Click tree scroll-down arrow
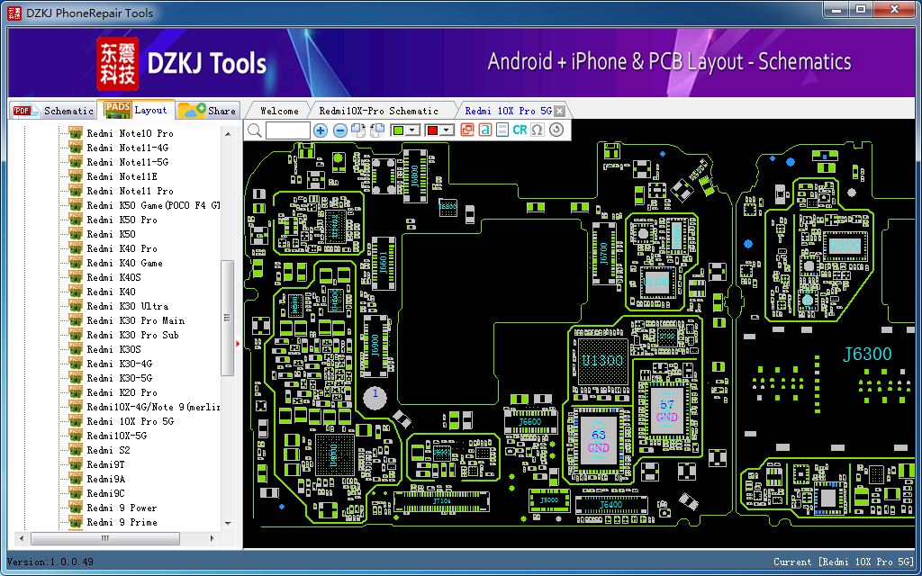This screenshot has width=922, height=576. pos(228,523)
